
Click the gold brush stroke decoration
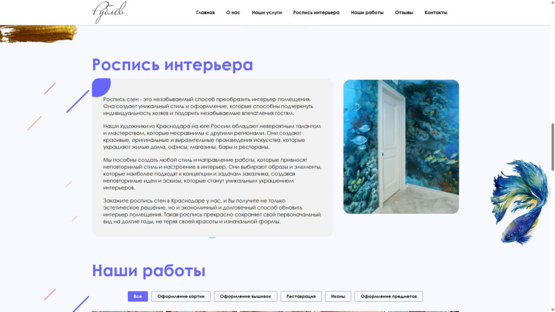coord(38,34)
